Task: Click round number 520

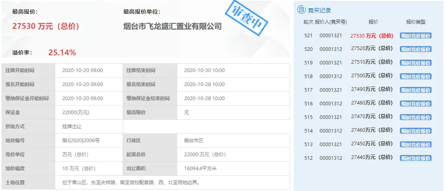Action: pyautogui.click(x=308, y=50)
